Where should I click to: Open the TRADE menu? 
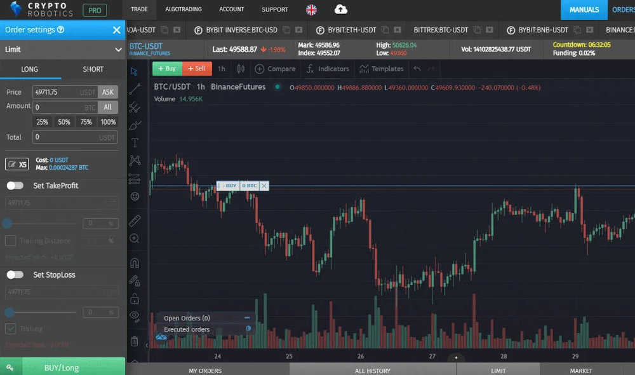coord(139,9)
